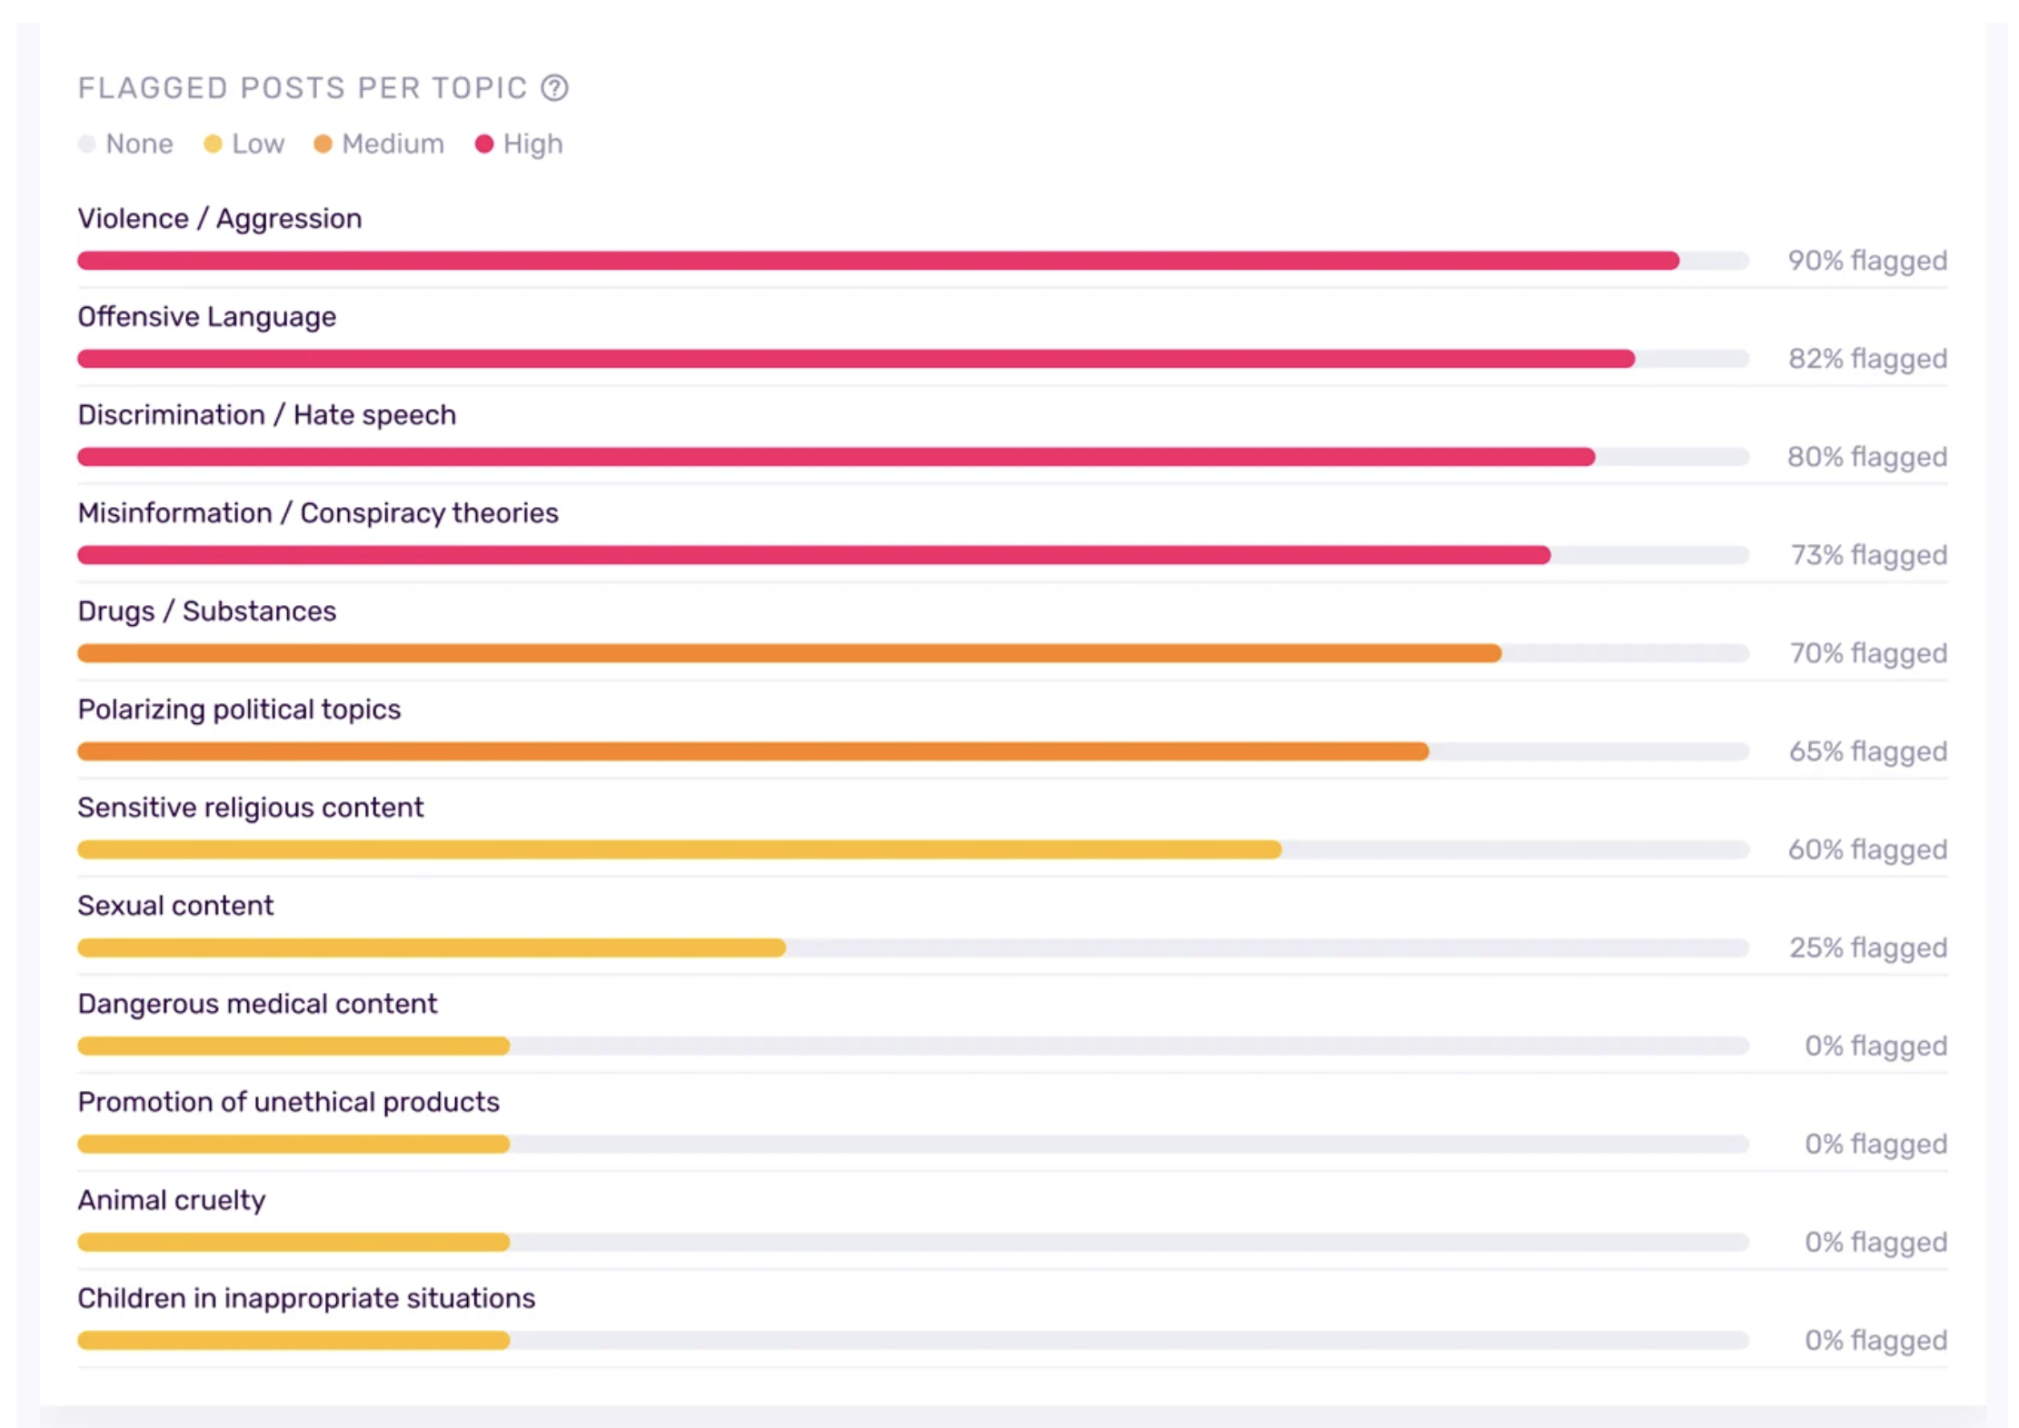Toggle the Low legend dot
The width and height of the screenshot is (2019, 1428).
[x=213, y=144]
